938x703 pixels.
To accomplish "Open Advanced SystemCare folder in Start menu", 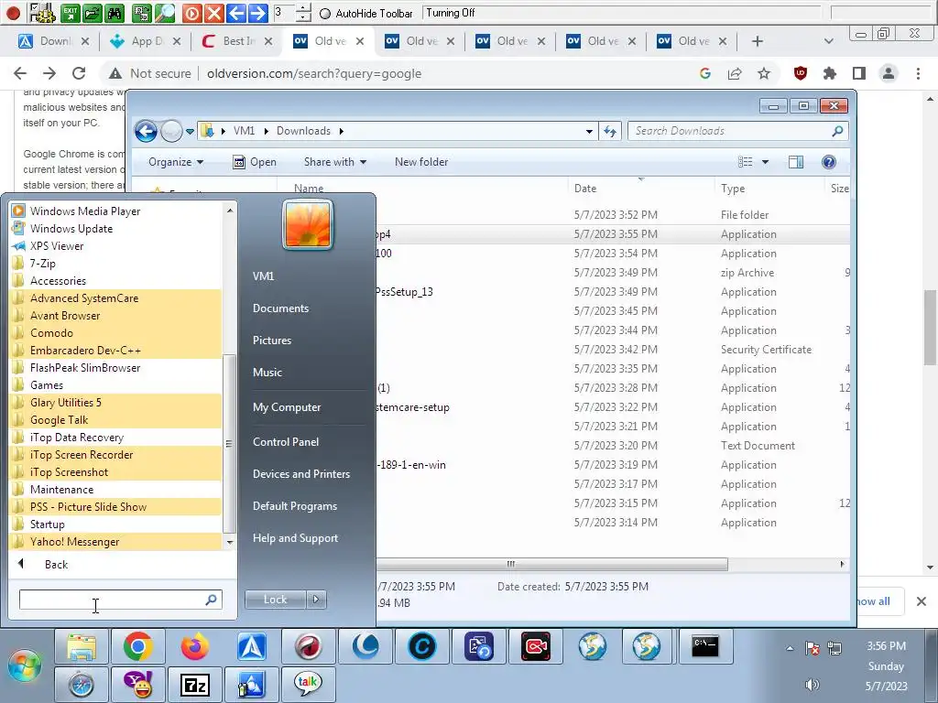I will [115, 298].
